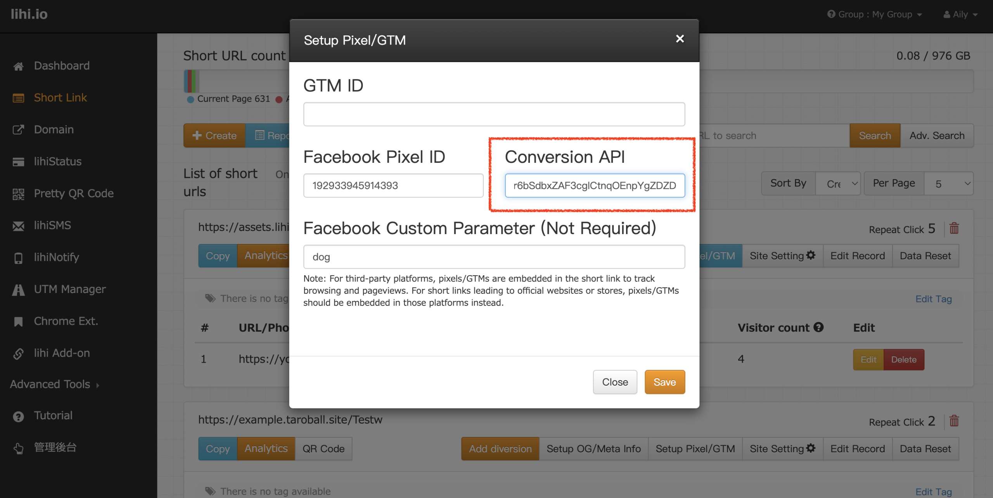Click the Visitor count help icon

(x=818, y=327)
